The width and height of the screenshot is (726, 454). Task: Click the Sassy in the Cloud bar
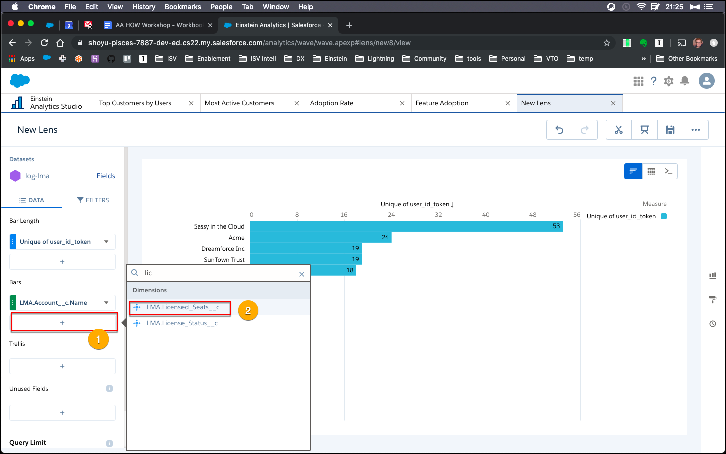point(406,226)
